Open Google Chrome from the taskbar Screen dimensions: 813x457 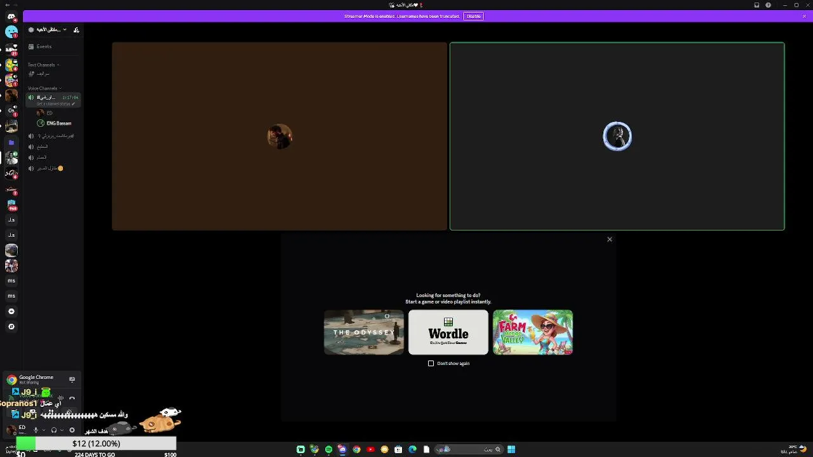coord(356,449)
